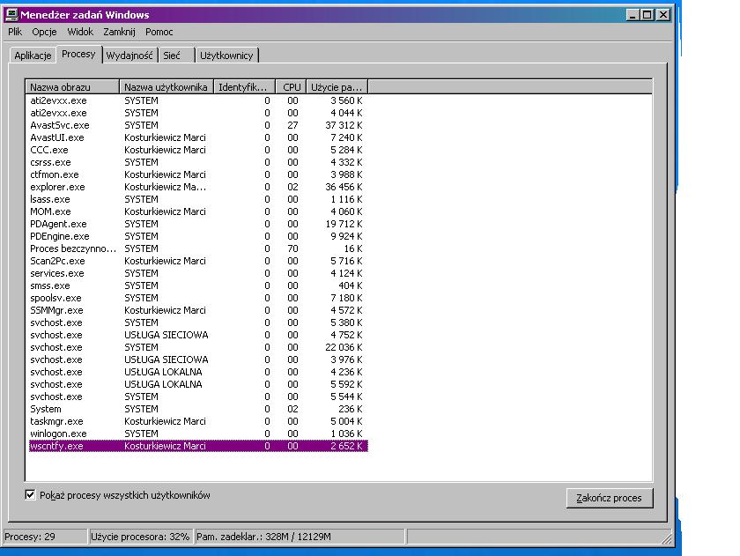
Task: Click the Procesy: 29 status bar entry
Action: point(45,537)
